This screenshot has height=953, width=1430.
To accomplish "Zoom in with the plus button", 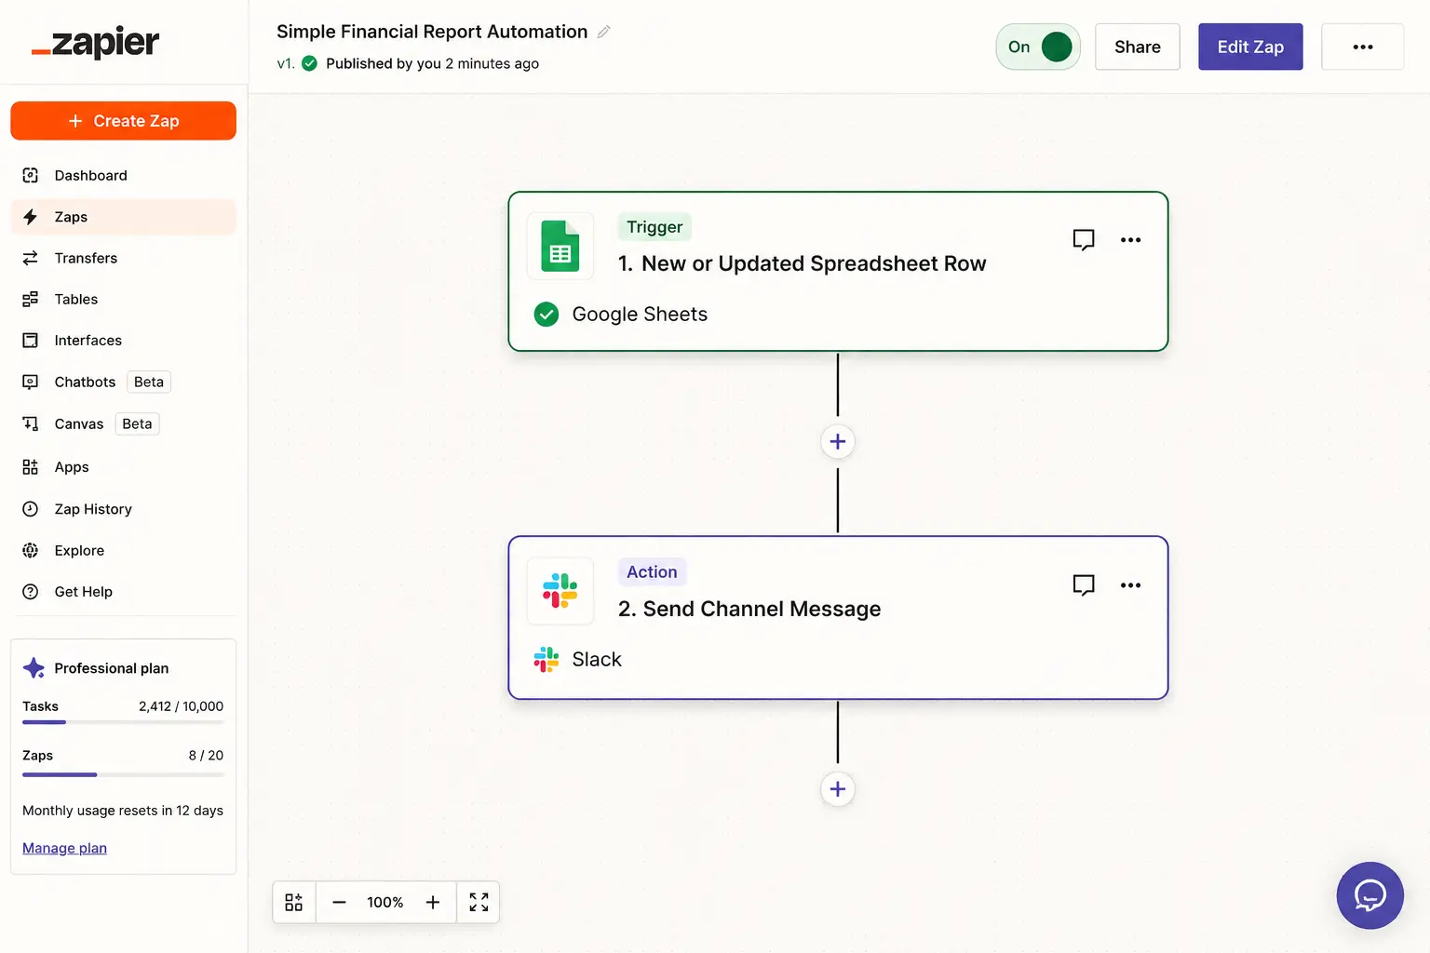I will tap(433, 903).
